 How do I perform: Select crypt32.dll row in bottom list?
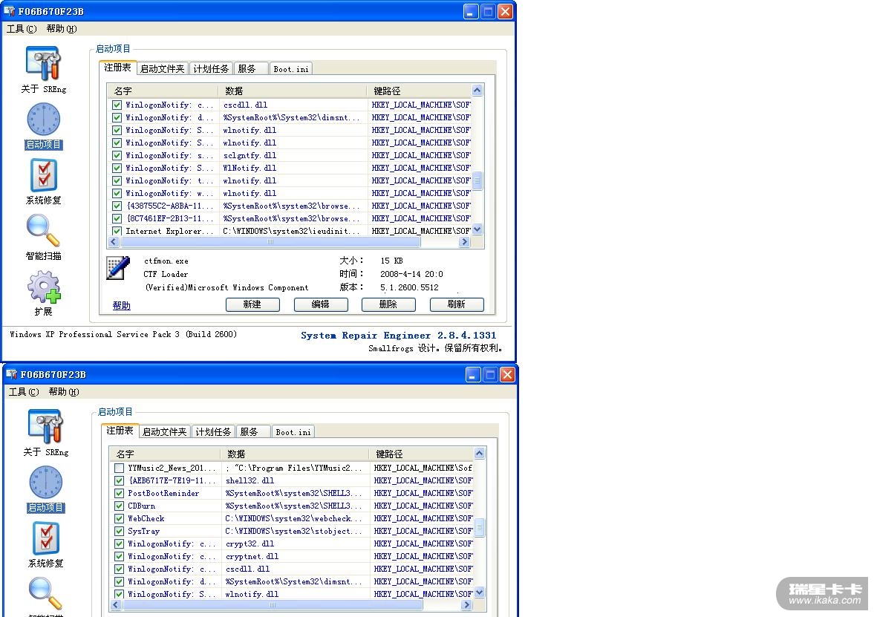click(x=291, y=543)
